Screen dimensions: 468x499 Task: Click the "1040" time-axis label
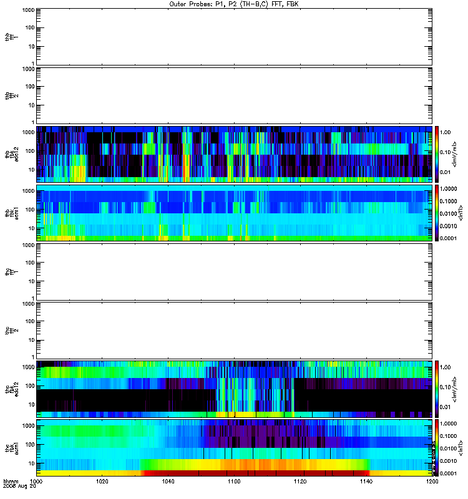tap(168, 481)
